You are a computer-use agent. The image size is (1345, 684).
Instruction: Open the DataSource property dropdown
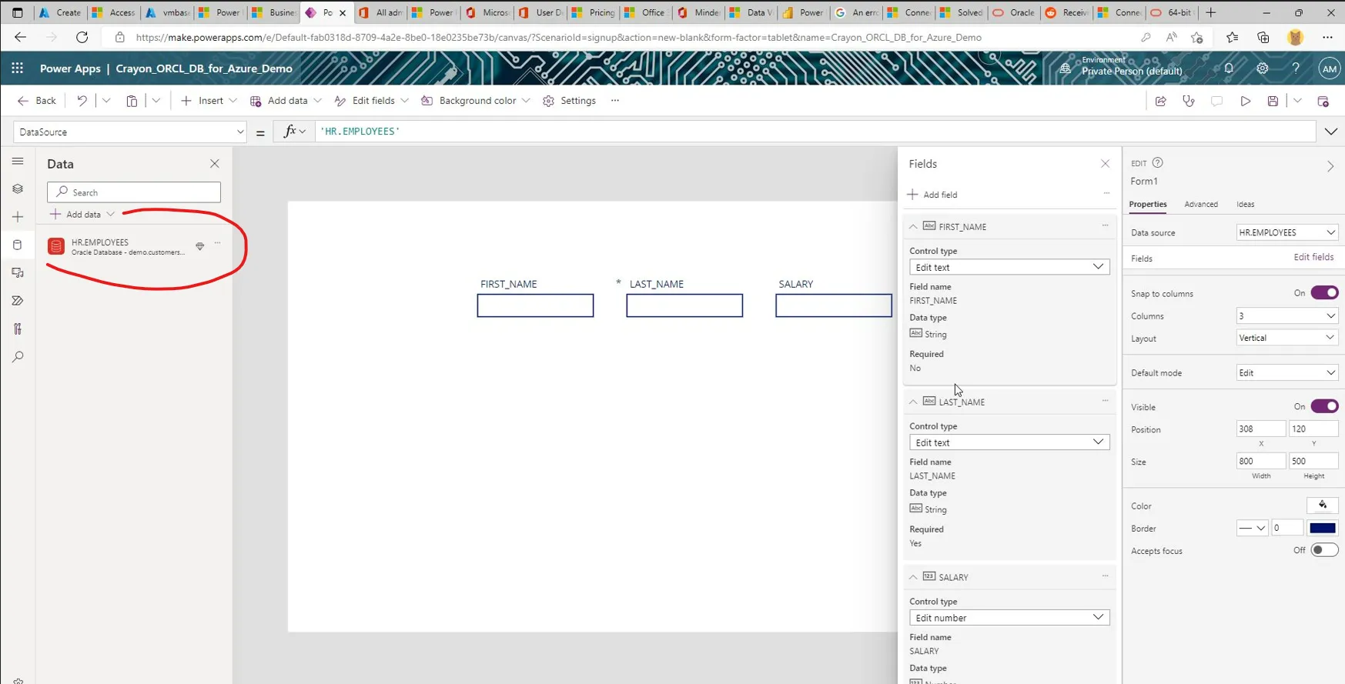pos(129,132)
